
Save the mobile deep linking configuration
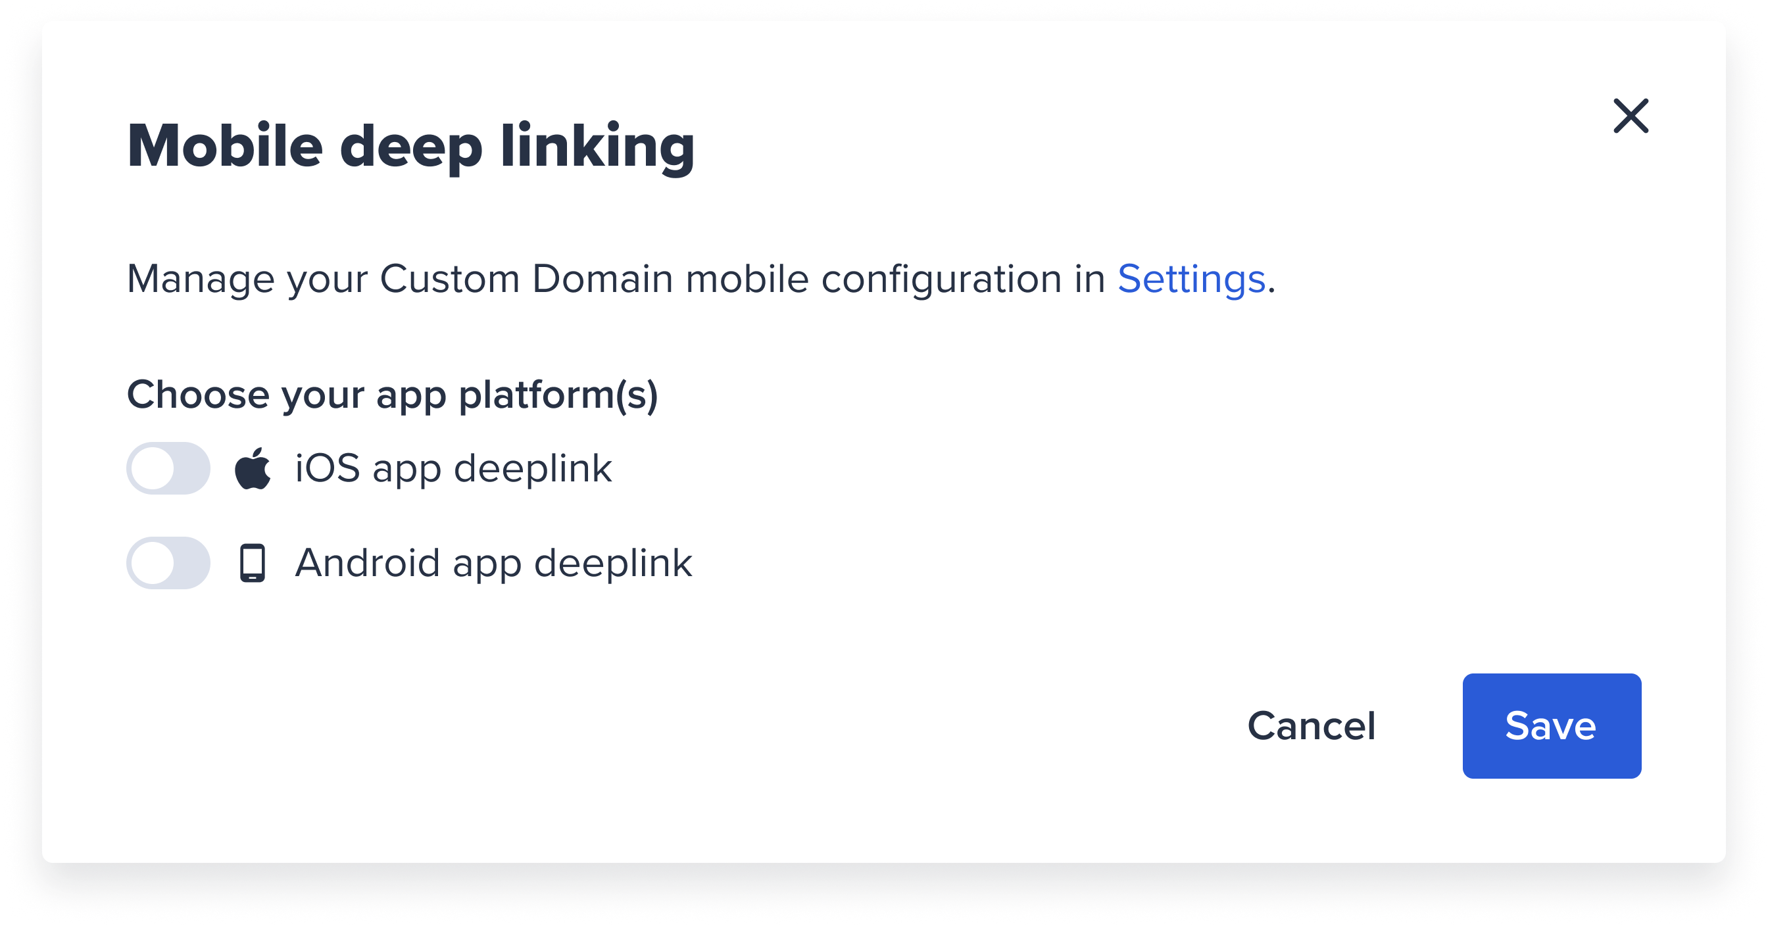[1551, 726]
